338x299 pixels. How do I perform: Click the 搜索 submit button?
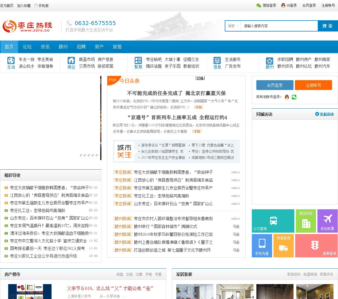(328, 26)
